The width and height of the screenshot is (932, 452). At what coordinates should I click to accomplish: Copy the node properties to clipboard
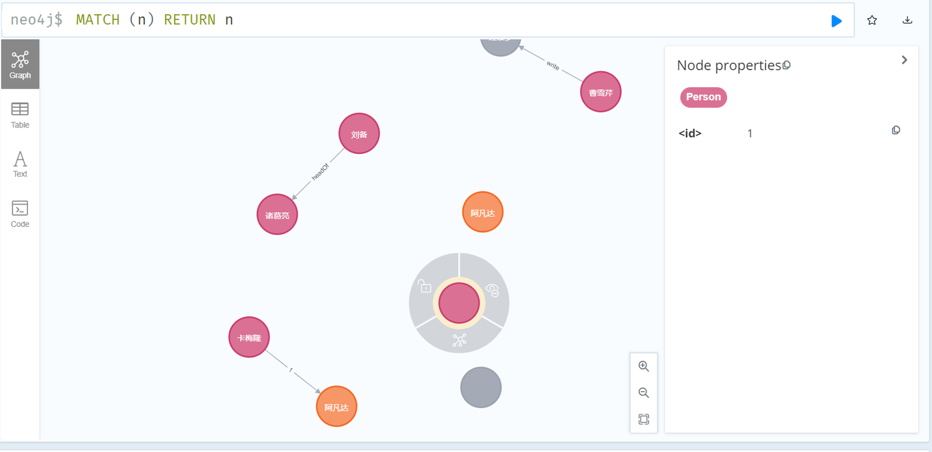click(x=786, y=65)
